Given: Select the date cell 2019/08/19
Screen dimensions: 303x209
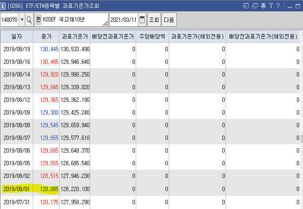Looking at the screenshot, I should pos(17,49).
